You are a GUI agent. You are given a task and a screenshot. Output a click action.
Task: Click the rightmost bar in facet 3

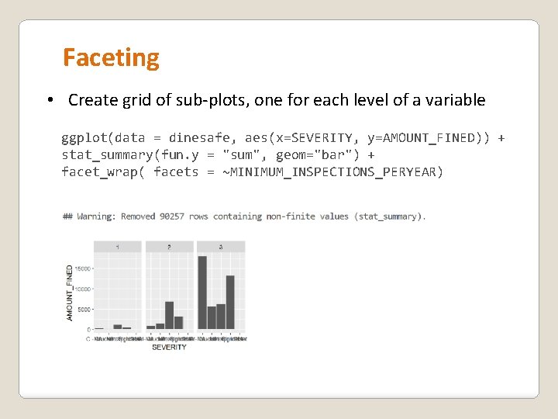(230, 302)
